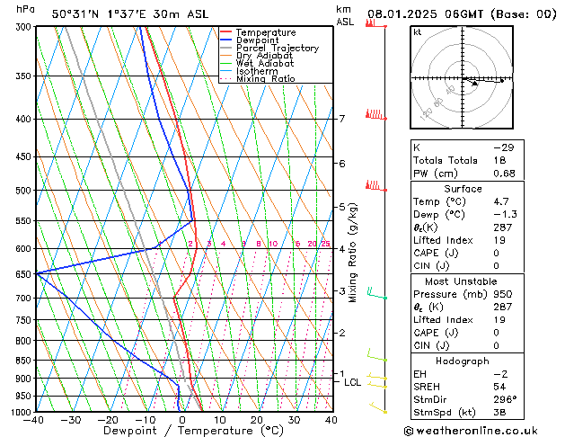Click the 'Surface' section heading

(463, 189)
